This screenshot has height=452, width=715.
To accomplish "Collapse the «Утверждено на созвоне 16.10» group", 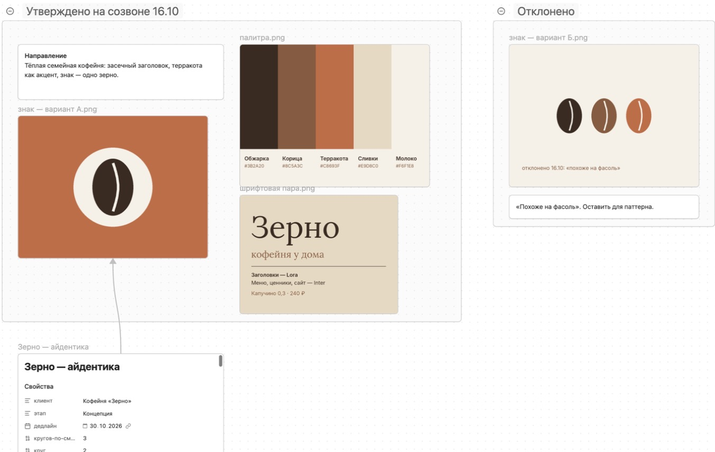I will [10, 11].
